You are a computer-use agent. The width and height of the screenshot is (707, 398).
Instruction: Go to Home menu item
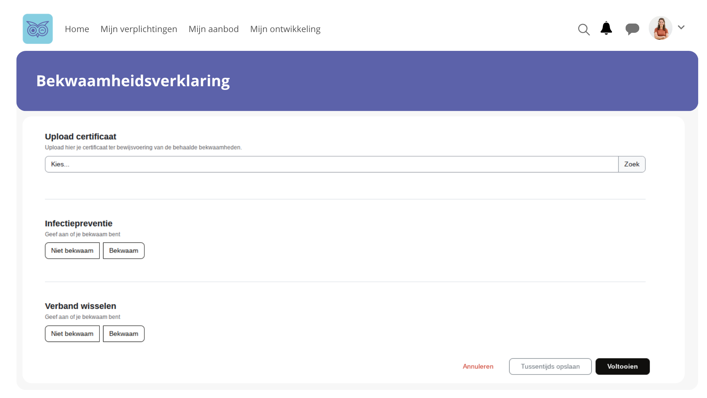(x=77, y=29)
